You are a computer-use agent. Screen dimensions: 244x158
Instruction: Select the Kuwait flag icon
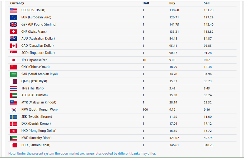14,138
